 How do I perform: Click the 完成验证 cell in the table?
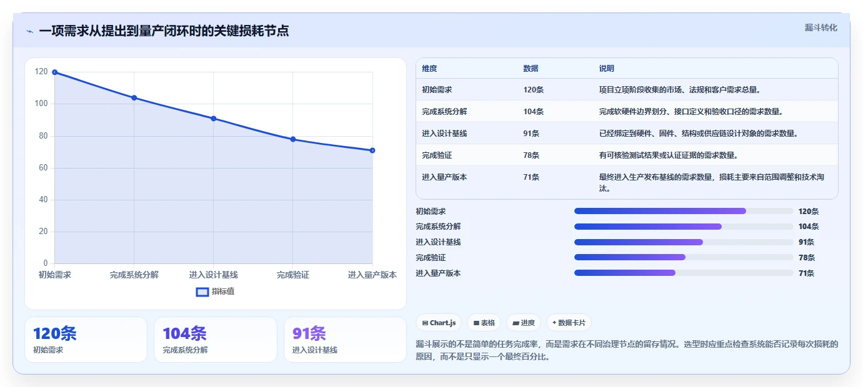437,155
